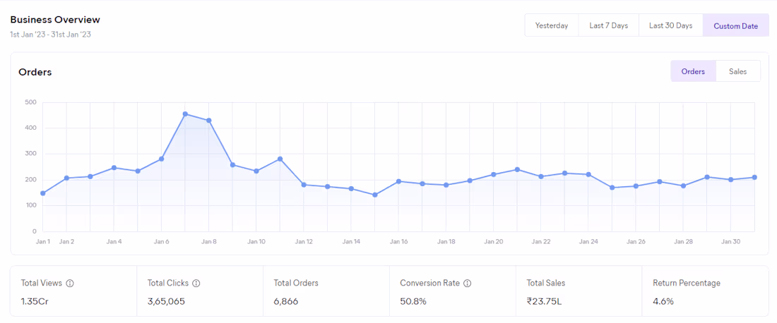This screenshot has width=777, height=323.
Task: Switch chart to Sales view
Action: click(x=737, y=71)
